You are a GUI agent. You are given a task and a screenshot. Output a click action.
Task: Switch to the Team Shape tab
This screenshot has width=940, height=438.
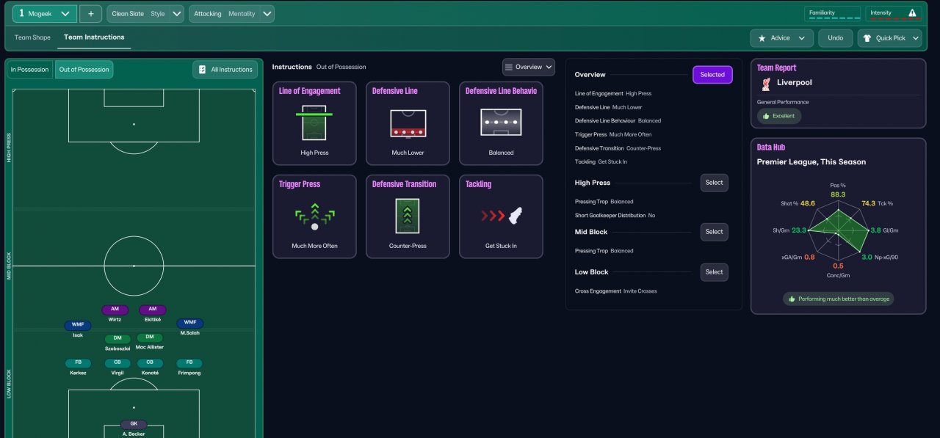(x=32, y=37)
